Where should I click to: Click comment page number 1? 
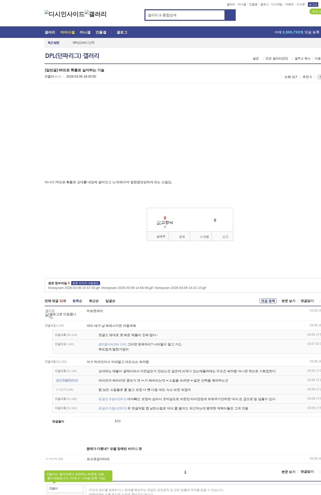pos(185,472)
